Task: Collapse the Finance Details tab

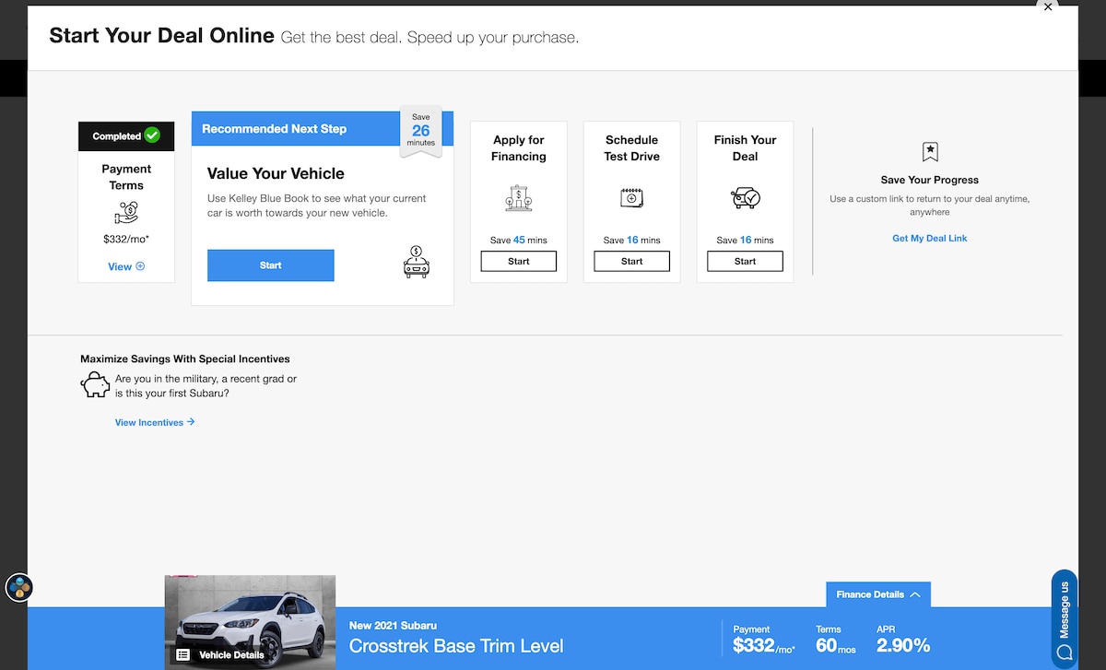Action: (x=878, y=594)
